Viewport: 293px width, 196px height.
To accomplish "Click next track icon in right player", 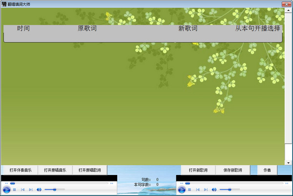I will (205, 189).
